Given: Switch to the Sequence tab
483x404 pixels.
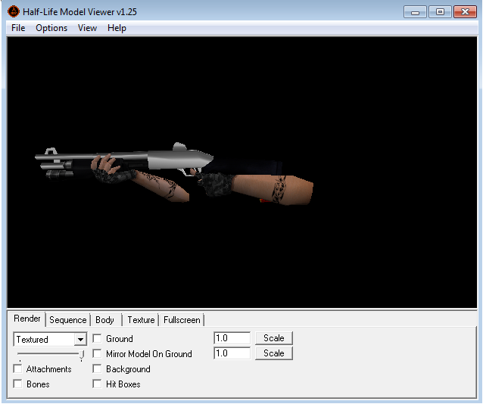Looking at the screenshot, I should [x=68, y=320].
